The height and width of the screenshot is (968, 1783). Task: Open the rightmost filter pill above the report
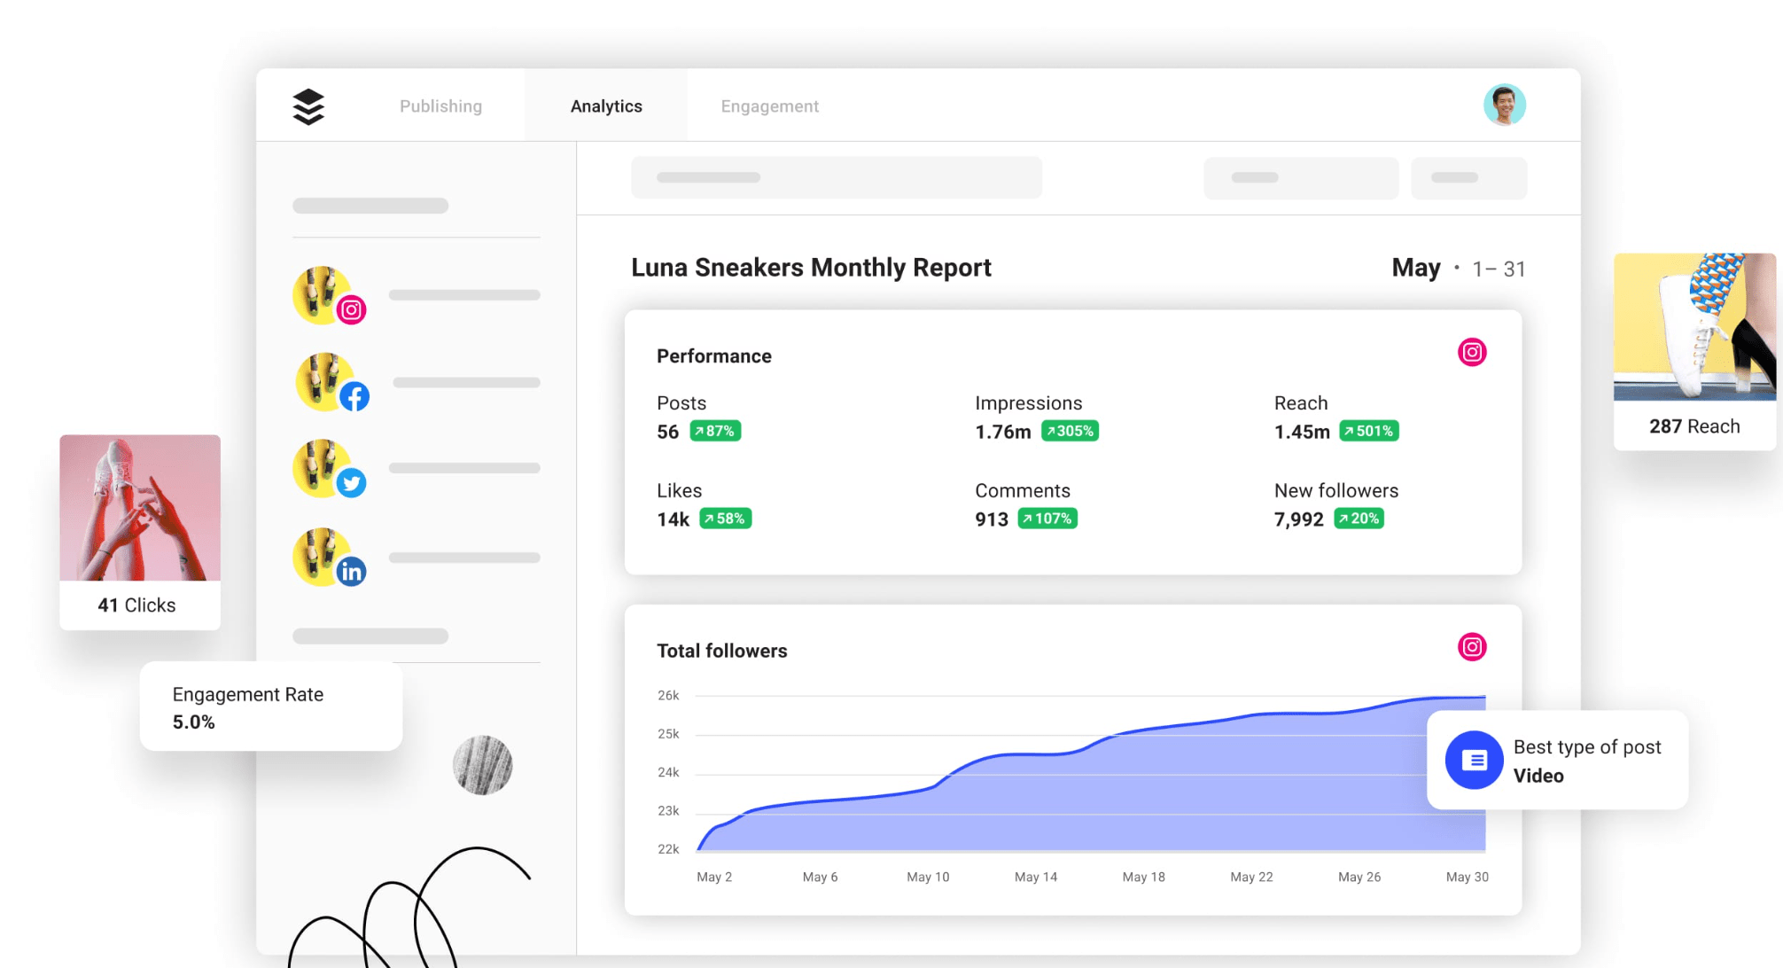coord(1468,176)
